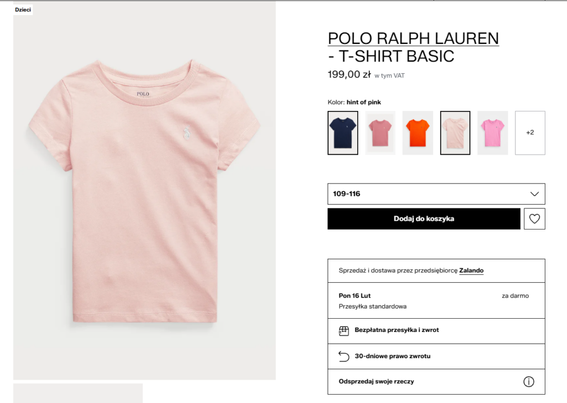Click the Dodaj do koszyka button
Screen dimensions: 567x403
424,218
